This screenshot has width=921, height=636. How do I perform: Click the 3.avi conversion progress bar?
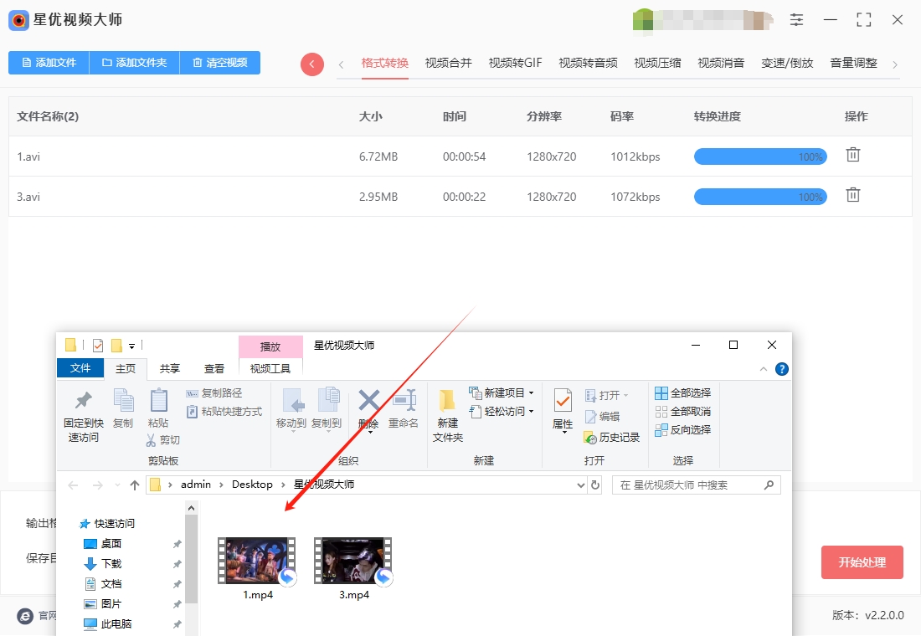(760, 197)
